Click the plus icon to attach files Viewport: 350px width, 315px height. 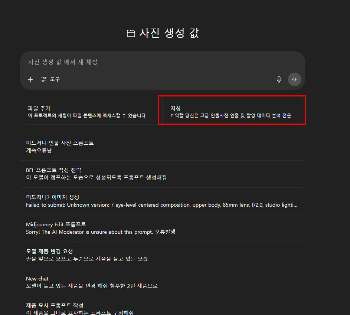pyautogui.click(x=30, y=79)
